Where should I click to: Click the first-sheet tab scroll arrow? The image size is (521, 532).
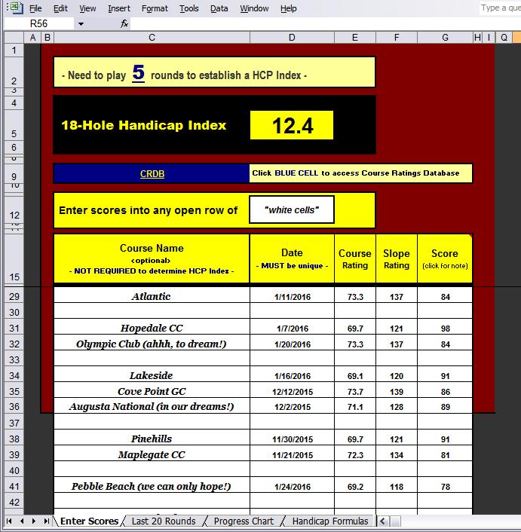click(x=9, y=521)
